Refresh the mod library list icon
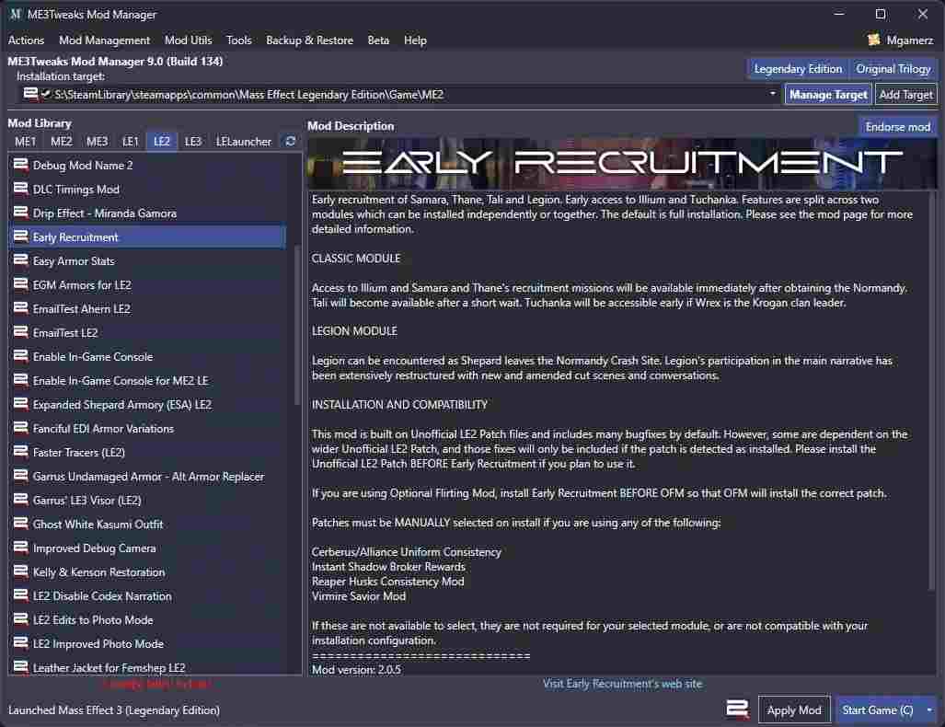 pyautogui.click(x=290, y=141)
